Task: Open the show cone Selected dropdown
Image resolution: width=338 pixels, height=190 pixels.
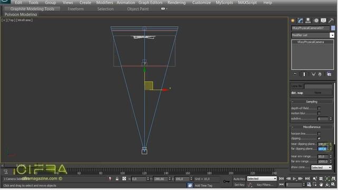Action: tap(321, 167)
